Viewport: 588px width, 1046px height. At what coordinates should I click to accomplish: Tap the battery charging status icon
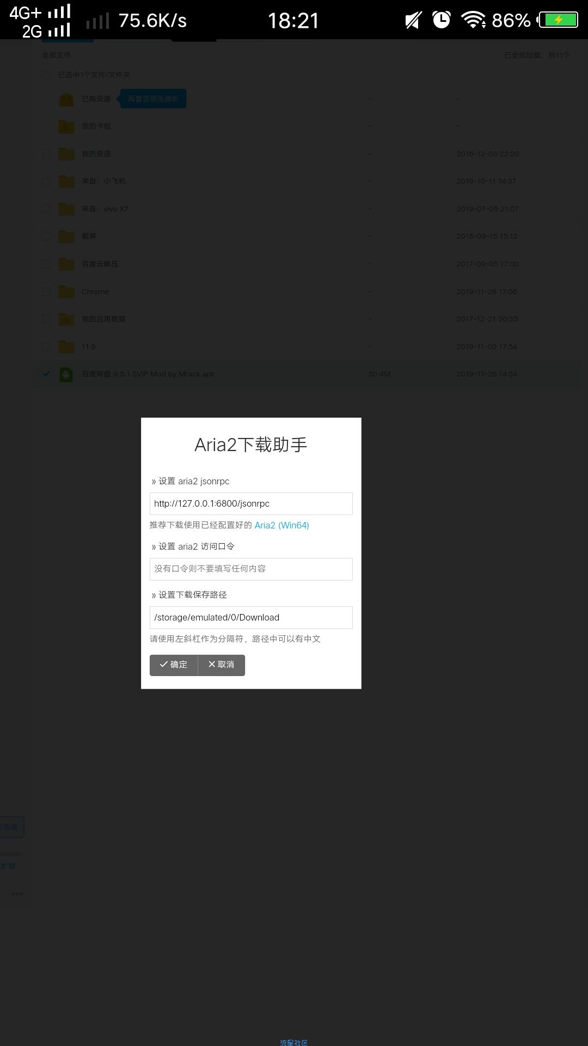point(558,20)
